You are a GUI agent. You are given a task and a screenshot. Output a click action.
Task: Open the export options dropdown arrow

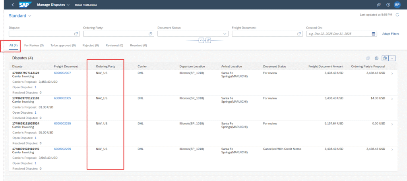(392, 59)
